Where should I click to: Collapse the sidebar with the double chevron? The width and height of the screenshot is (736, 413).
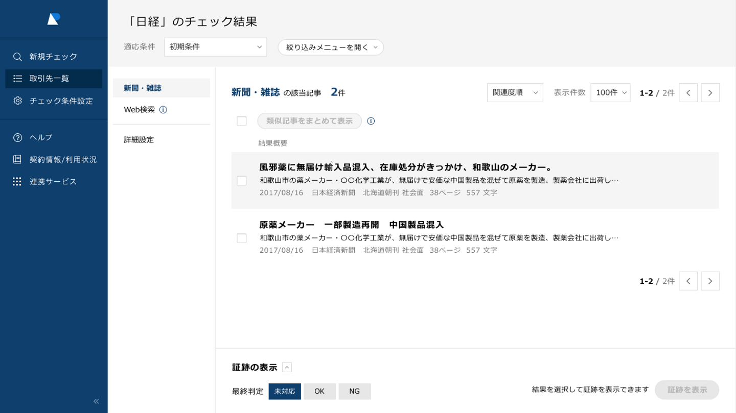point(96,401)
